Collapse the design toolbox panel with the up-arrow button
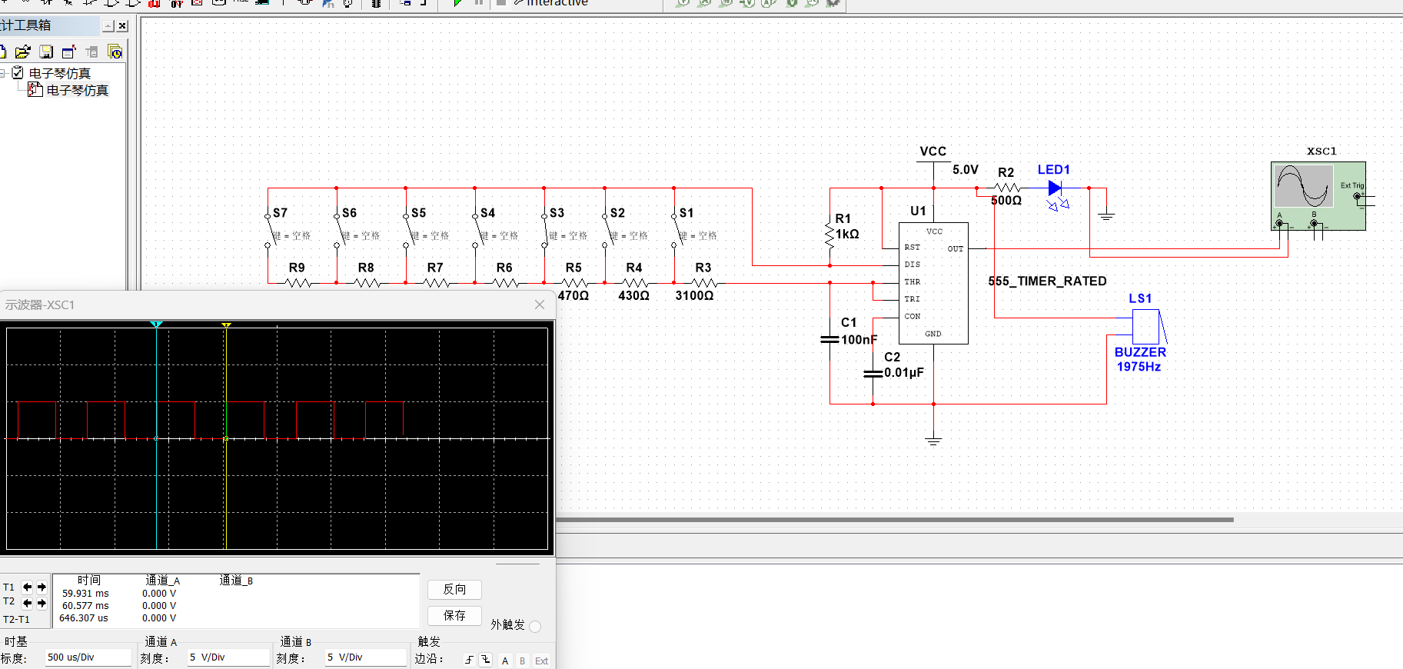This screenshot has width=1403, height=669. coord(108,26)
